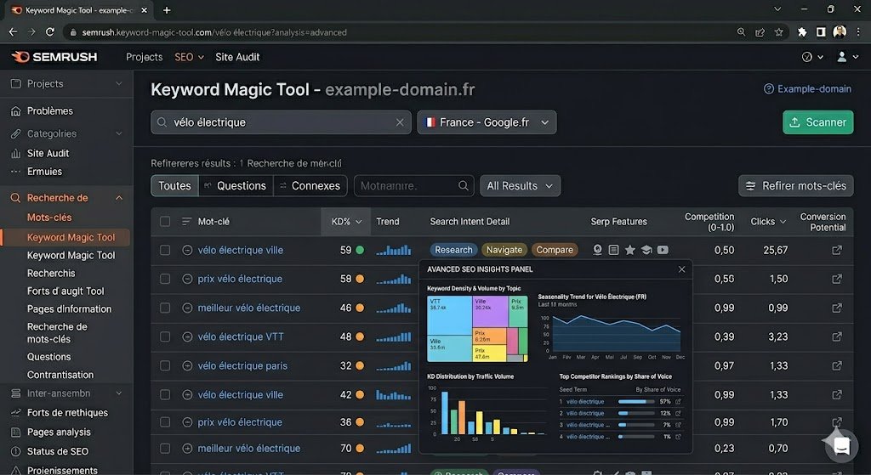
Task: Click the Compare intent badge
Action: [x=555, y=250]
